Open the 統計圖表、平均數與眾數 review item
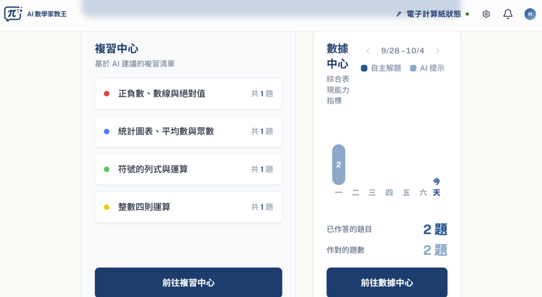 pyautogui.click(x=188, y=131)
